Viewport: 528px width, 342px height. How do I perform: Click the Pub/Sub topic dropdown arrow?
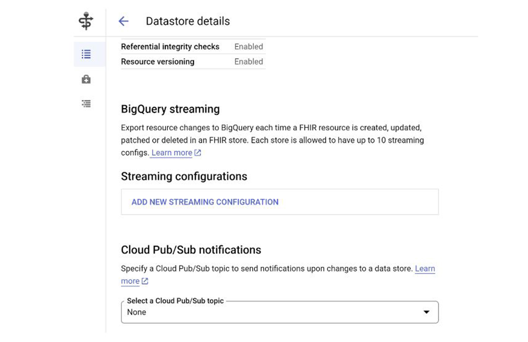click(x=426, y=312)
